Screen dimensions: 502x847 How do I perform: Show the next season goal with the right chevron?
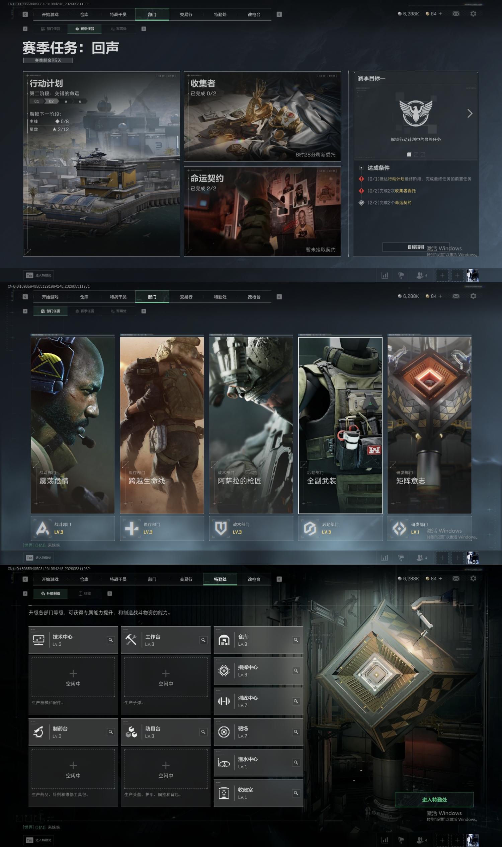(x=470, y=114)
